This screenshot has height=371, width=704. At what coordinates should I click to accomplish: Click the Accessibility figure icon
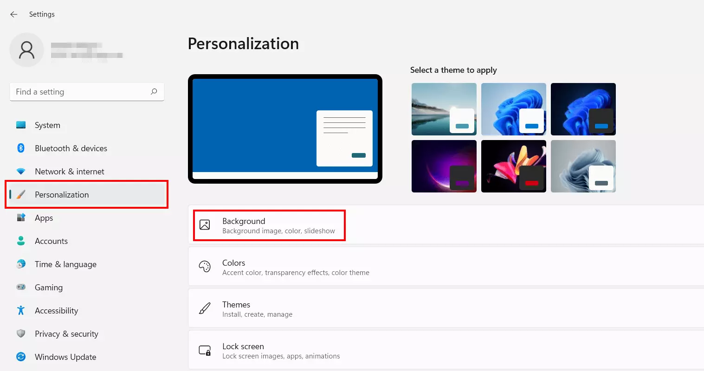[21, 310]
